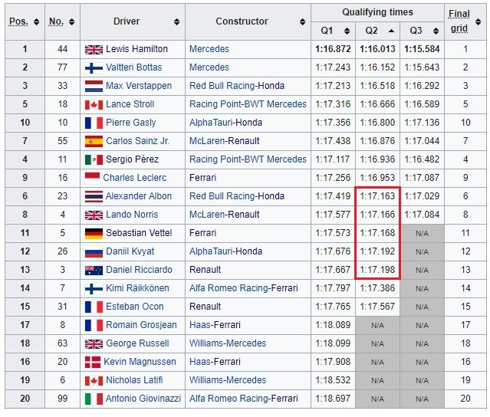Click the Italian flag next to Antonio Giovinazzi
Viewport: 490px width, 417px height.
click(94, 399)
